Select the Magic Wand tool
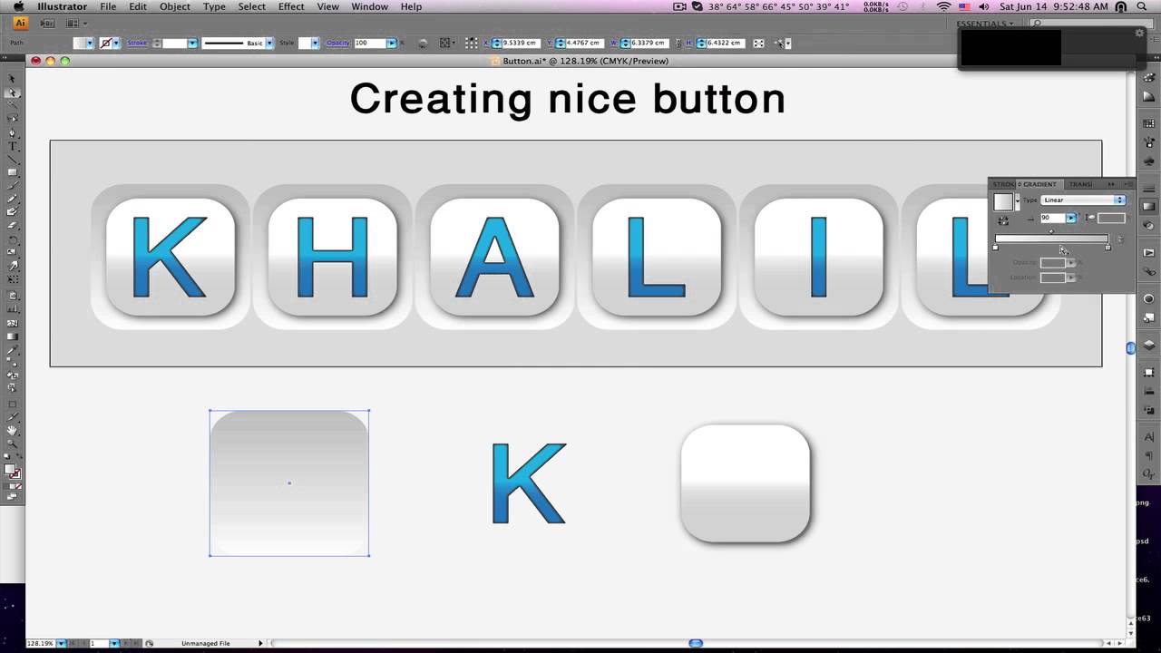Image resolution: width=1161 pixels, height=653 pixels. tap(13, 105)
